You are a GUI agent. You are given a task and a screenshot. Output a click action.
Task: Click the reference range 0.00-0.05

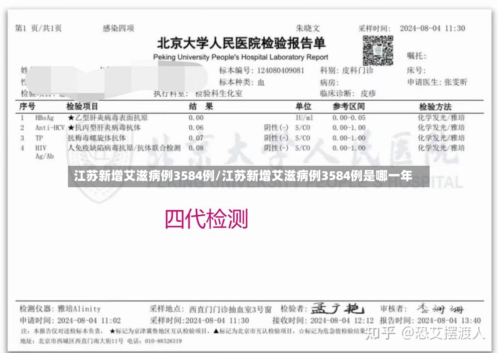(349, 118)
